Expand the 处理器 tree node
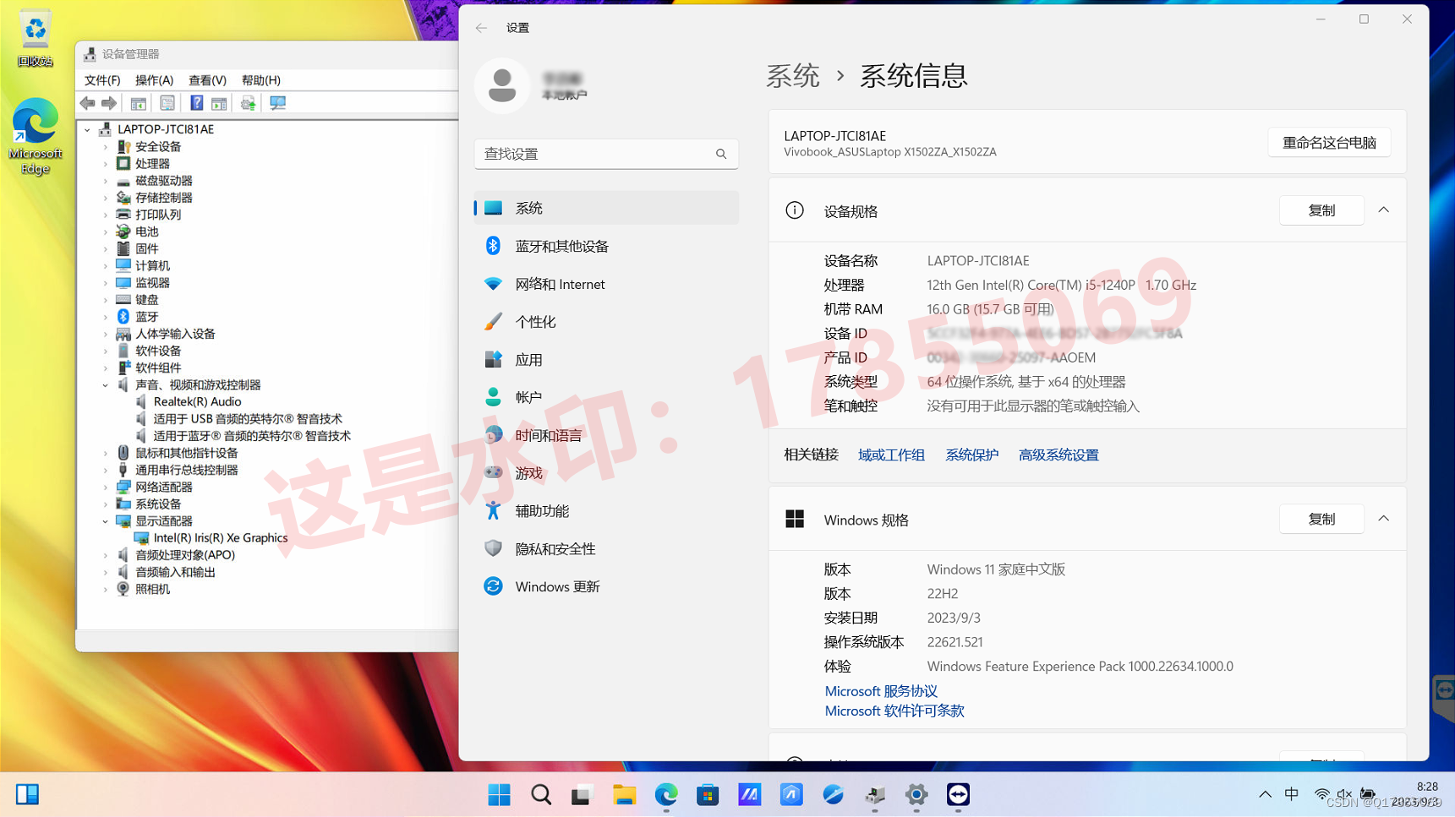 tap(106, 164)
